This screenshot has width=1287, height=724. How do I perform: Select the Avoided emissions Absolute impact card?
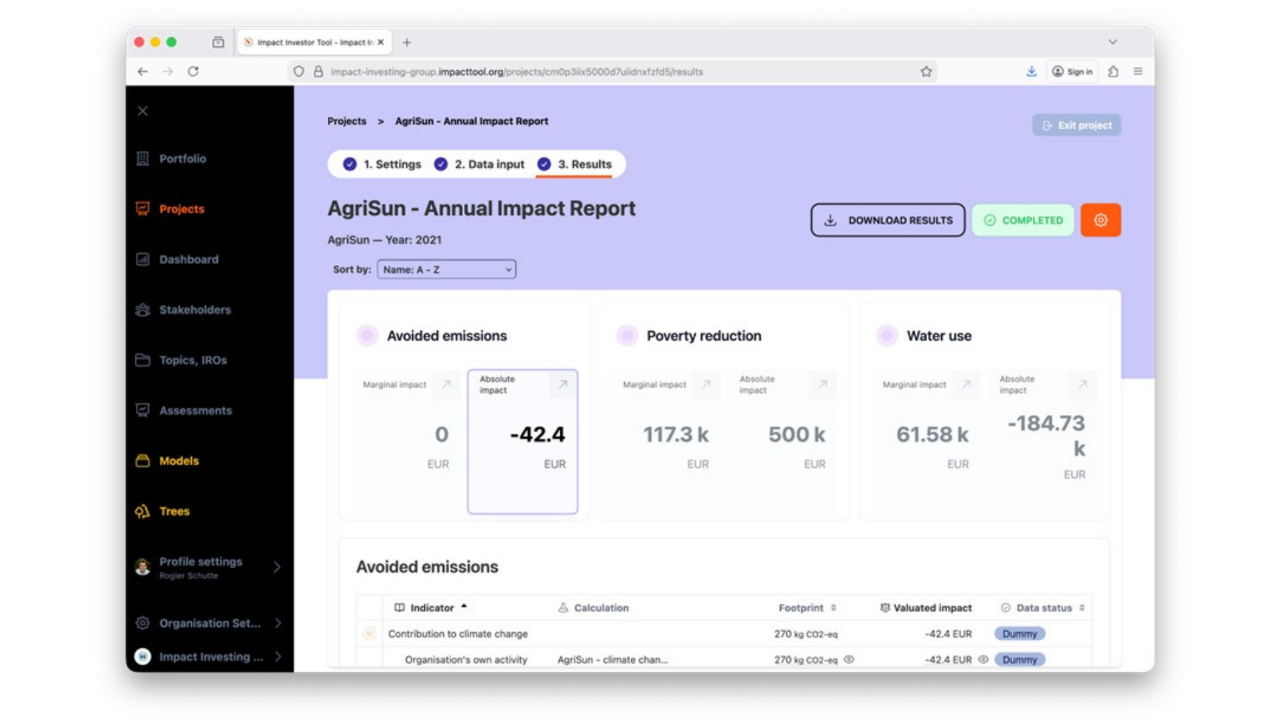click(523, 442)
